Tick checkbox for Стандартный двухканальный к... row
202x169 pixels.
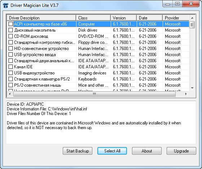[x=10, y=61]
